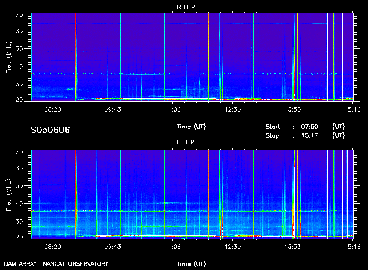Image resolution: width=368 pixels, height=270 pixels.
Task: Click the "11:06" time tick under RHP plot
Action: 172,109
